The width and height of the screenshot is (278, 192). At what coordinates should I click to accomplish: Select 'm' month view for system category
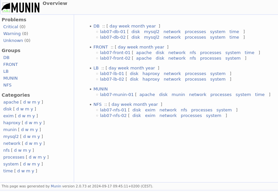(x=34, y=164)
